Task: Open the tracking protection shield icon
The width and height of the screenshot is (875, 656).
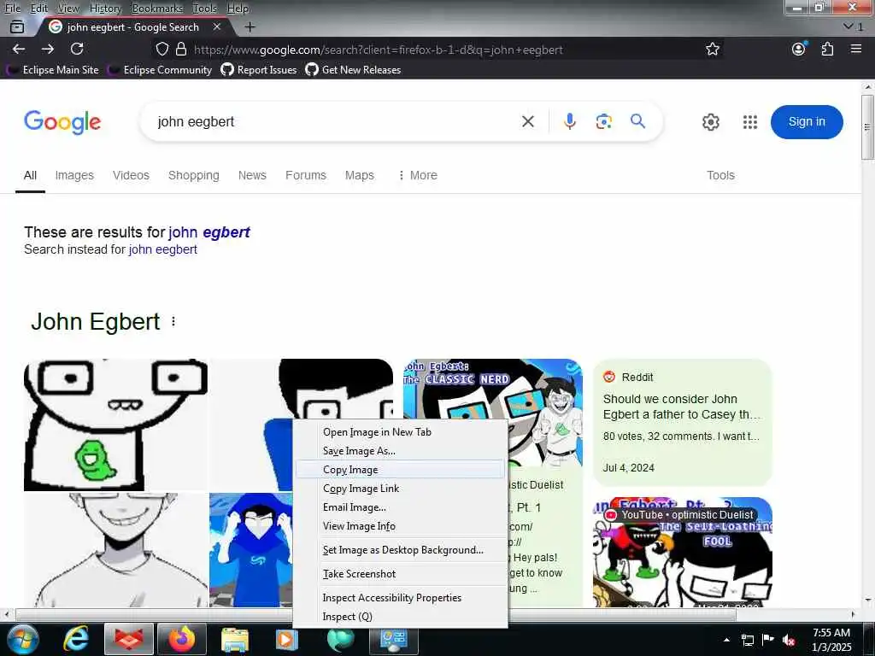Action: pyautogui.click(x=161, y=49)
